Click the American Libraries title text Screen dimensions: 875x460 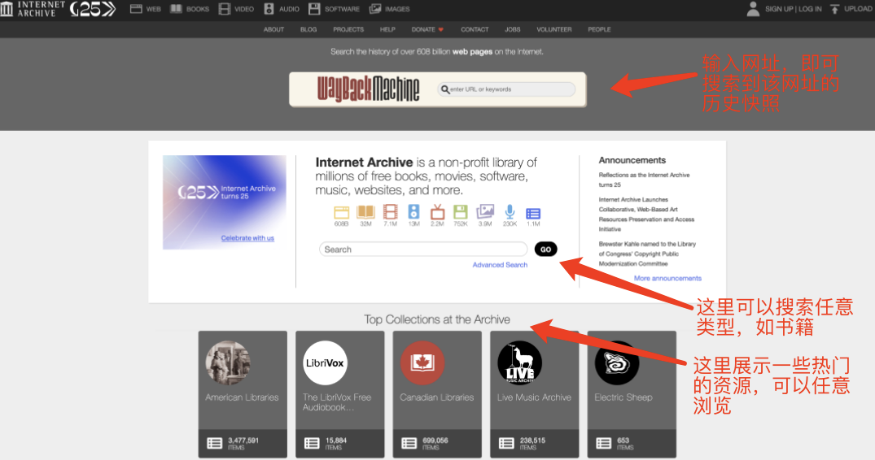point(242,397)
